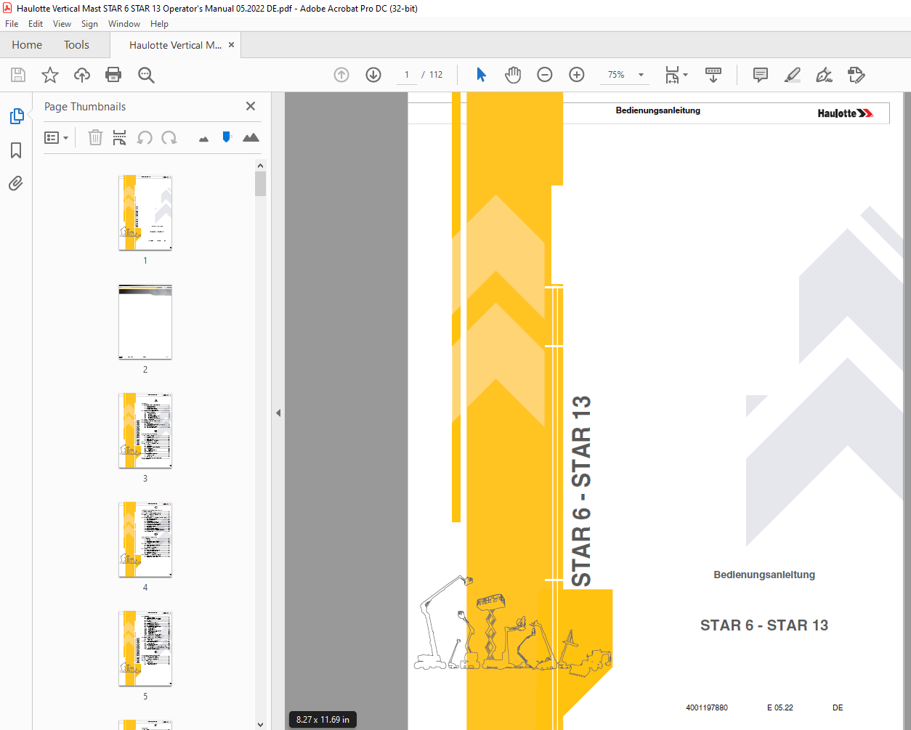
Task: Open the File menu
Action: 12,24
